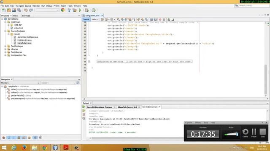This screenshot has height=151, width=270.
Task: Click the Stop square icon in Output sidebar
Action: click(x=84, y=115)
